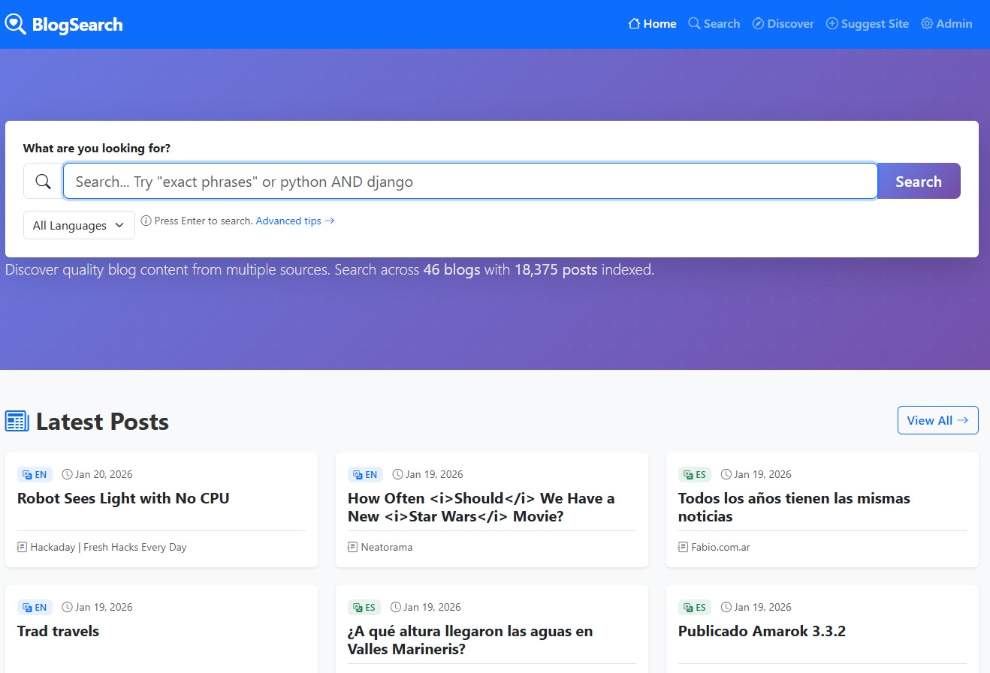Follow the Advanced tips link
This screenshot has width=990, height=673.
[294, 221]
